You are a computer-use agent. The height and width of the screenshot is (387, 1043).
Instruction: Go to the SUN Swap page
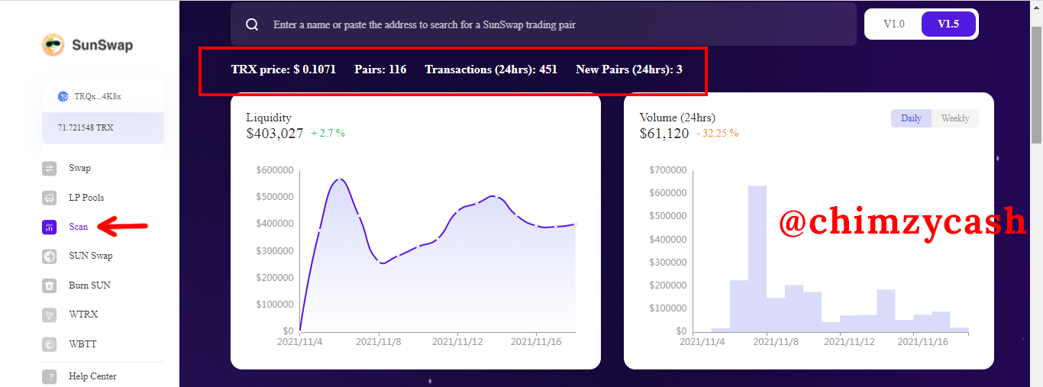pos(90,256)
